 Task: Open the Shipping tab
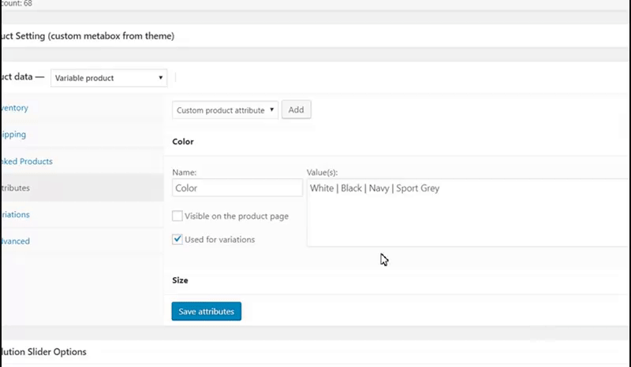[x=14, y=134]
